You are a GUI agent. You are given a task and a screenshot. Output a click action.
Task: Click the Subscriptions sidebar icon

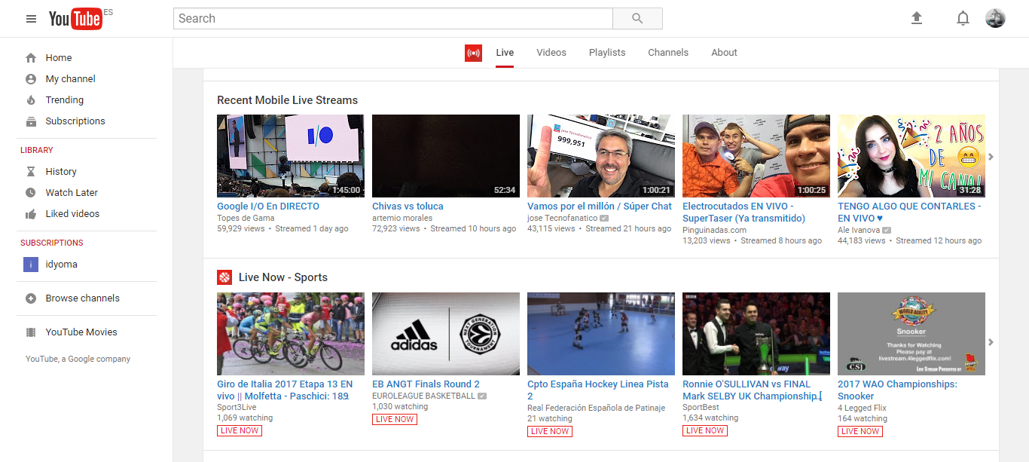click(x=31, y=121)
